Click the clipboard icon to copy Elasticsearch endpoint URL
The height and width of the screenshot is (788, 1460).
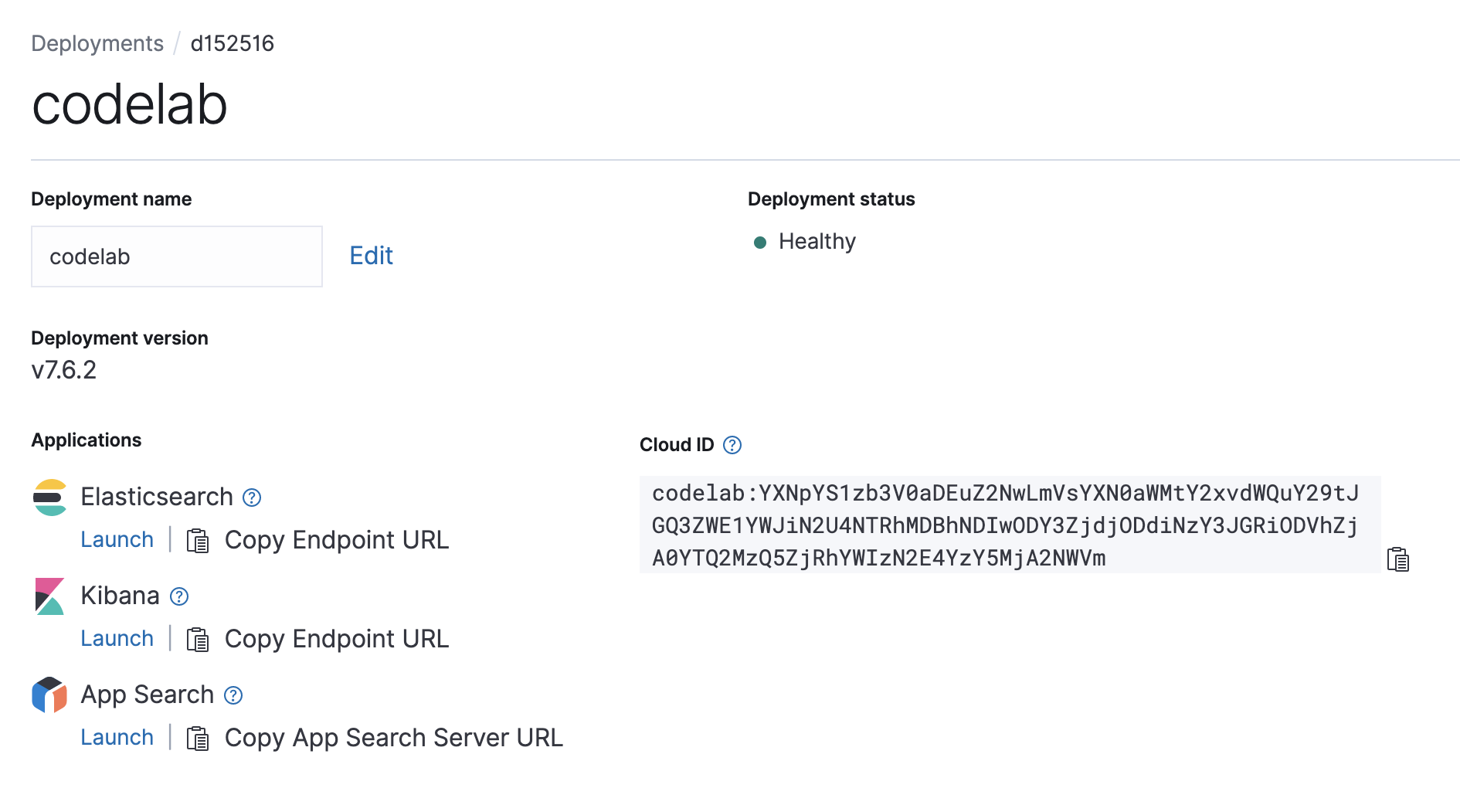199,541
